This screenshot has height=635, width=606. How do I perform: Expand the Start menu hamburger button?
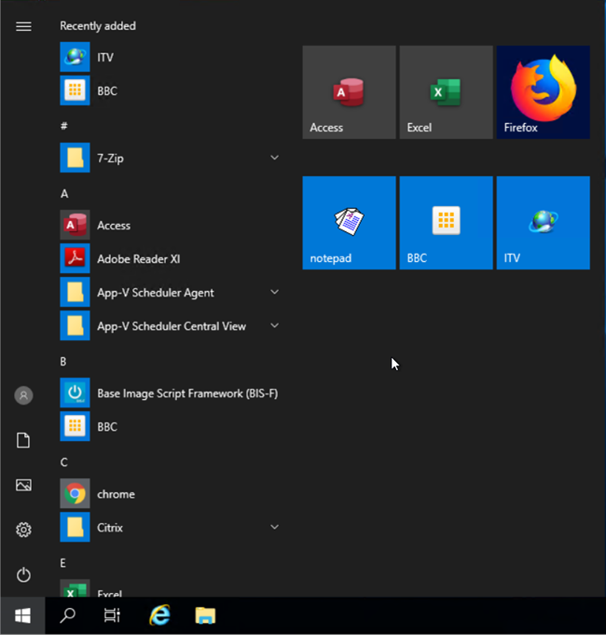pos(23,26)
